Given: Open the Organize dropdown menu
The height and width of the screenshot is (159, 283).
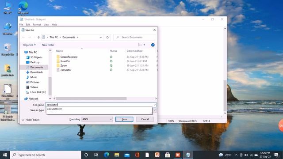Looking at the screenshot, I should [29, 45].
